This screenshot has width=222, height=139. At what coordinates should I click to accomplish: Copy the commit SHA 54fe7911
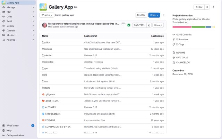(x=149, y=25)
